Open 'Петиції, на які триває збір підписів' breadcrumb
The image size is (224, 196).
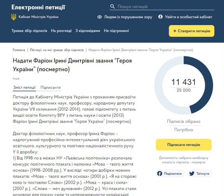(x=57, y=50)
